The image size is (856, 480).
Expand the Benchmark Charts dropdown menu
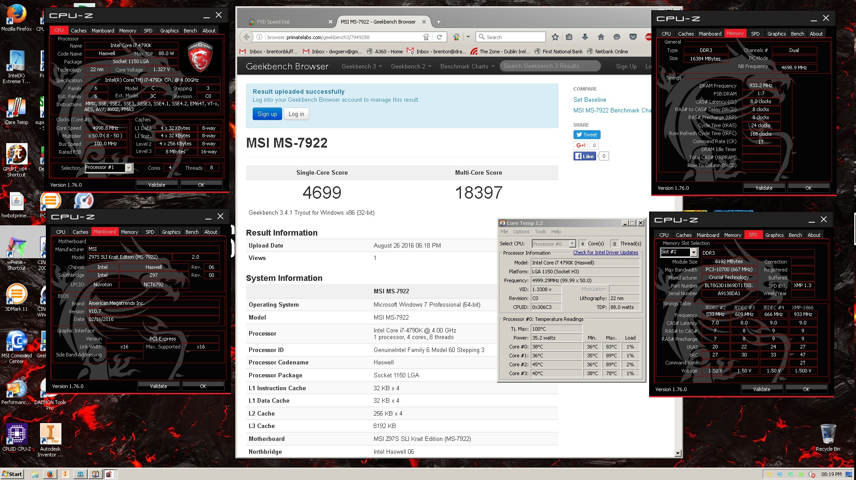(467, 66)
